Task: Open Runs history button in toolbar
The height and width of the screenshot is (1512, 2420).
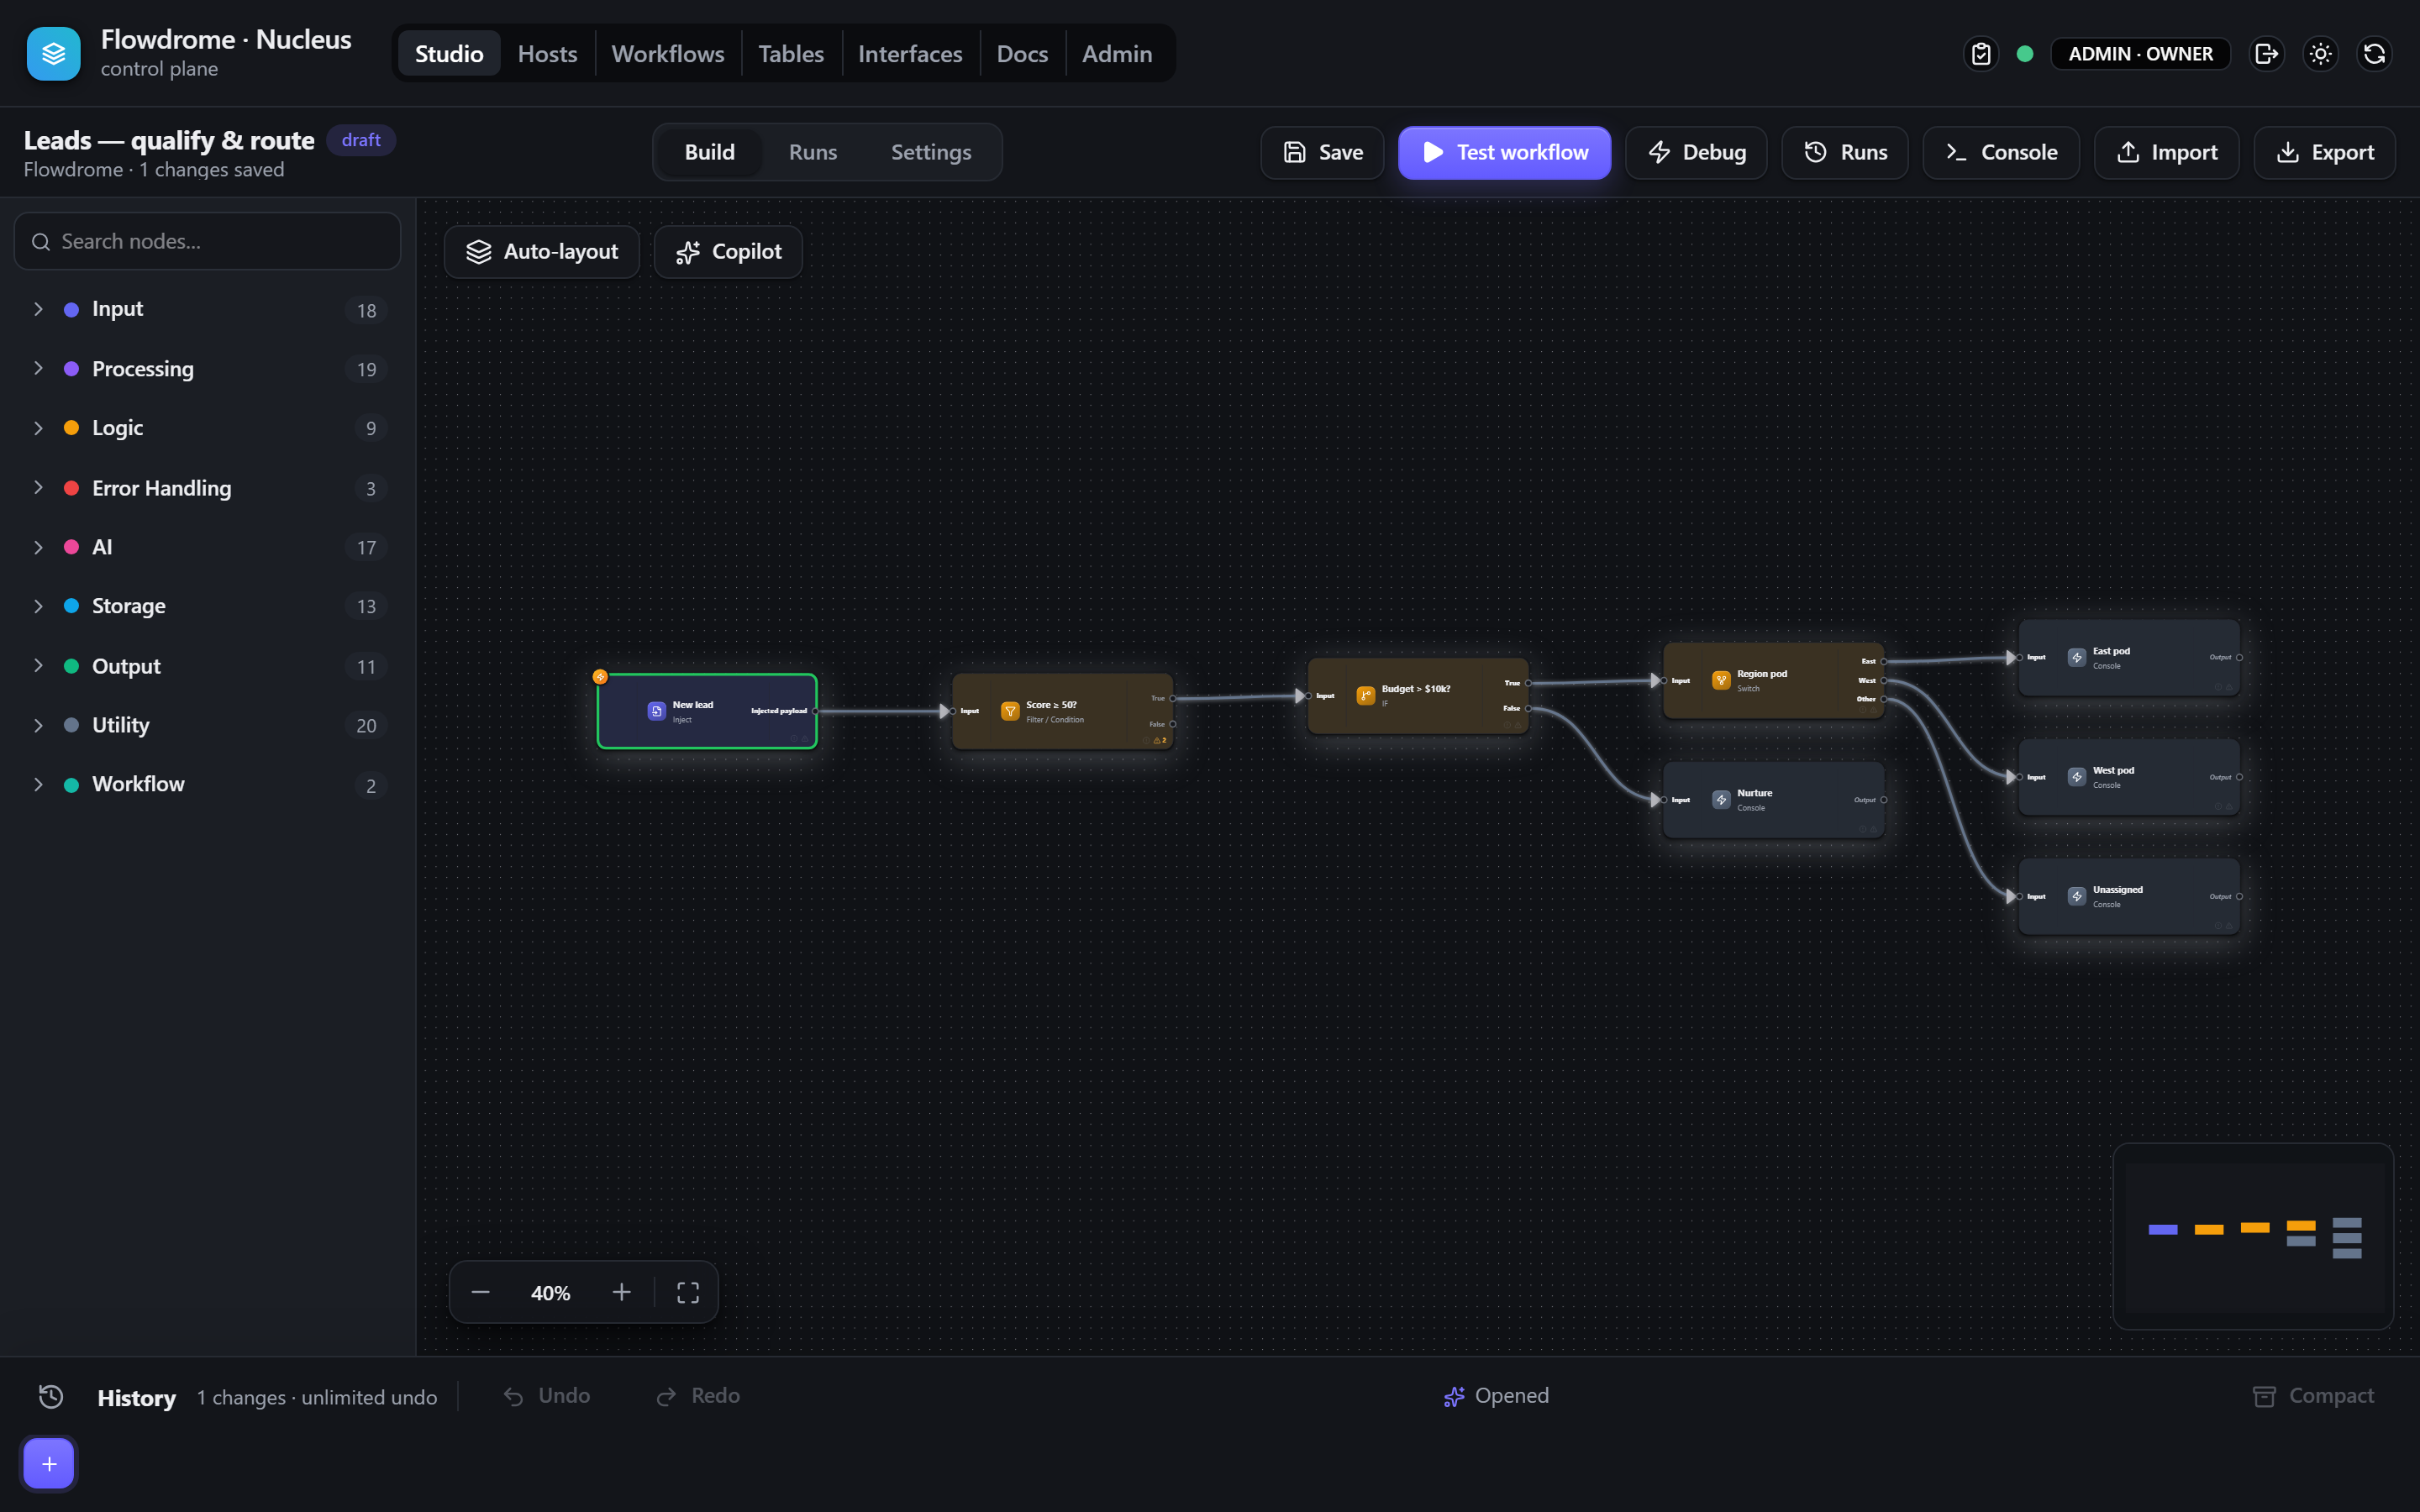Action: point(1845,152)
